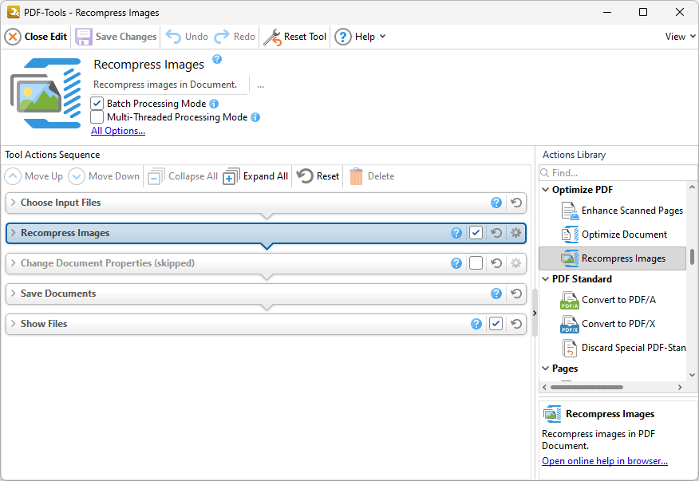The image size is (699, 481).
Task: Click reset icon on Recompress Images step
Action: point(496,233)
